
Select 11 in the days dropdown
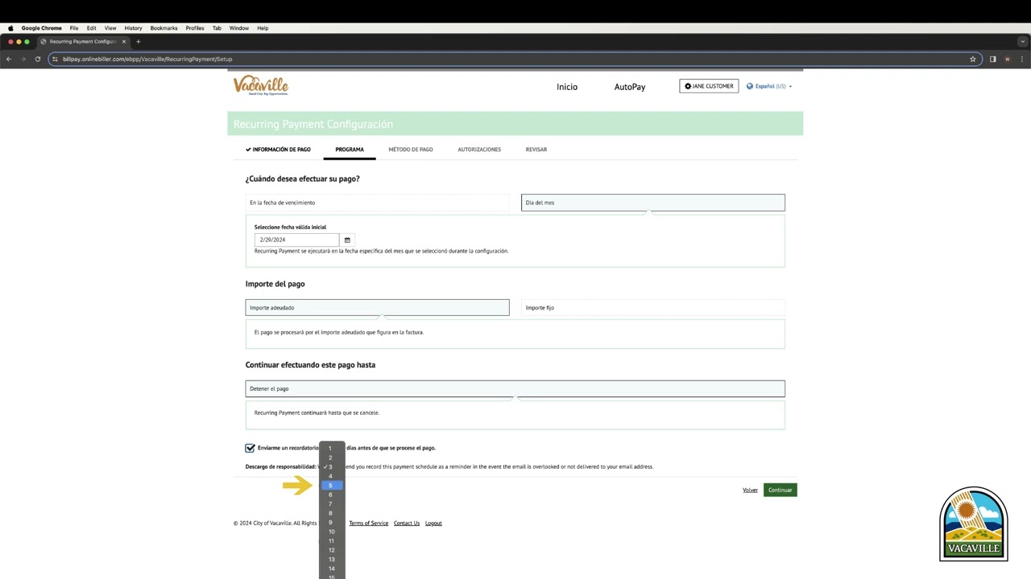click(x=332, y=541)
